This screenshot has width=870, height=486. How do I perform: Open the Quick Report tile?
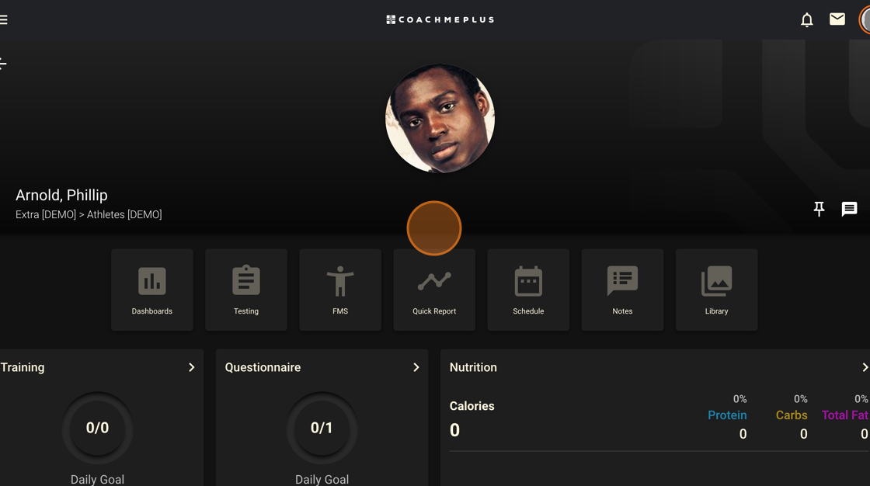click(434, 290)
